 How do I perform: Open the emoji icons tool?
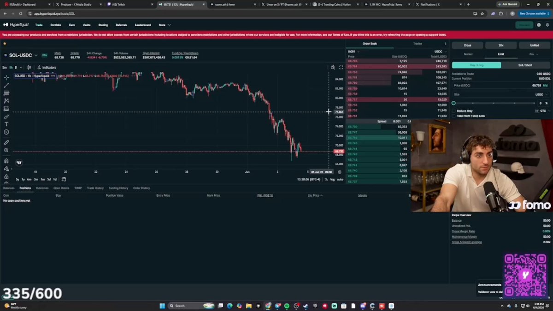[6, 132]
